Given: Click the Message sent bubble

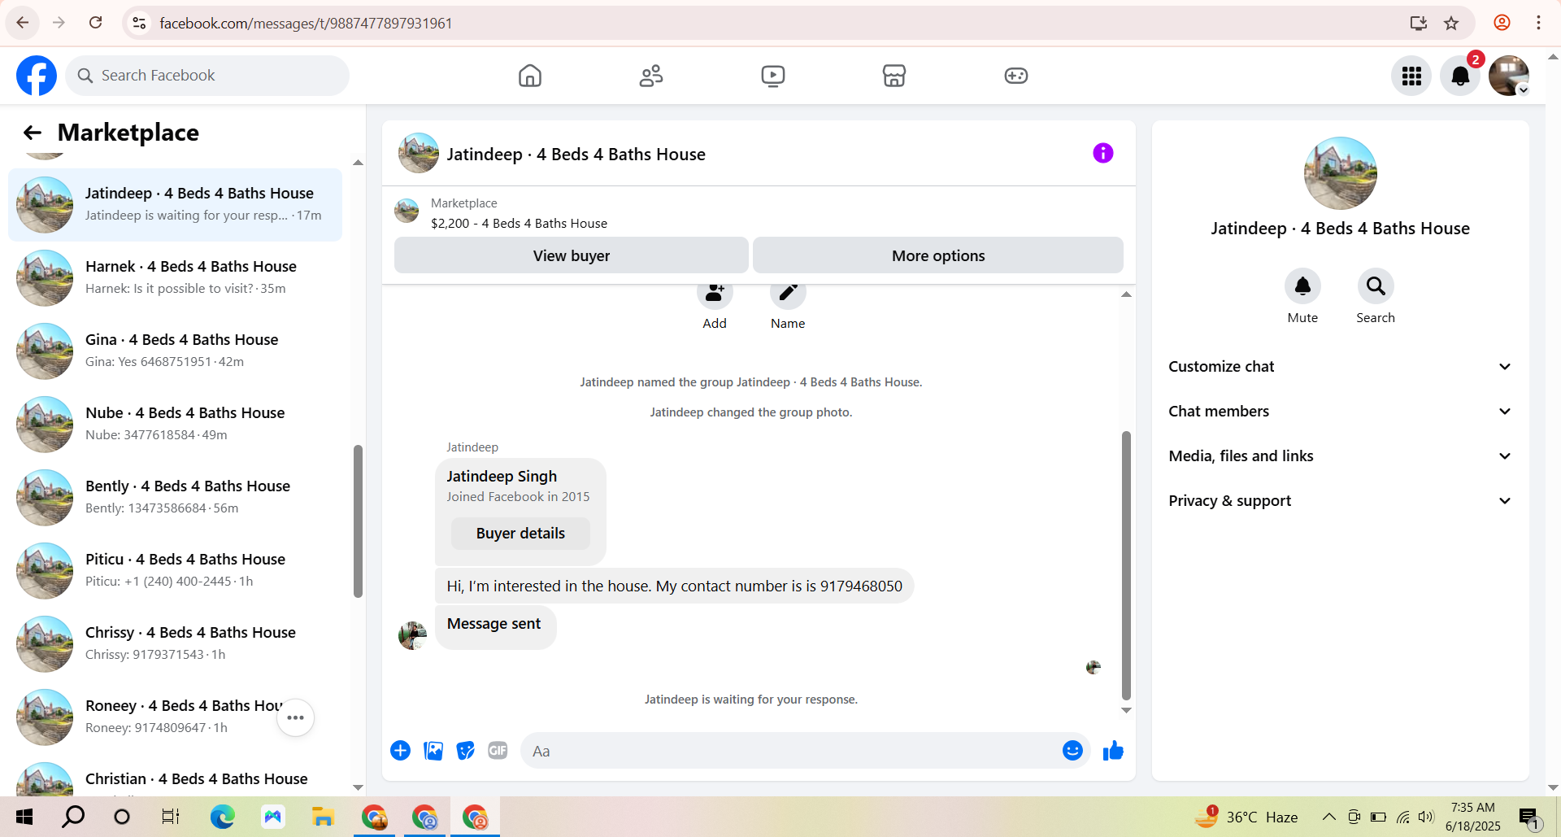Looking at the screenshot, I should (495, 626).
